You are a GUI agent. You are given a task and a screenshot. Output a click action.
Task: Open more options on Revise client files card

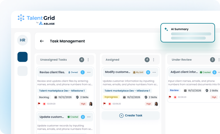pyautogui.click(x=89, y=72)
